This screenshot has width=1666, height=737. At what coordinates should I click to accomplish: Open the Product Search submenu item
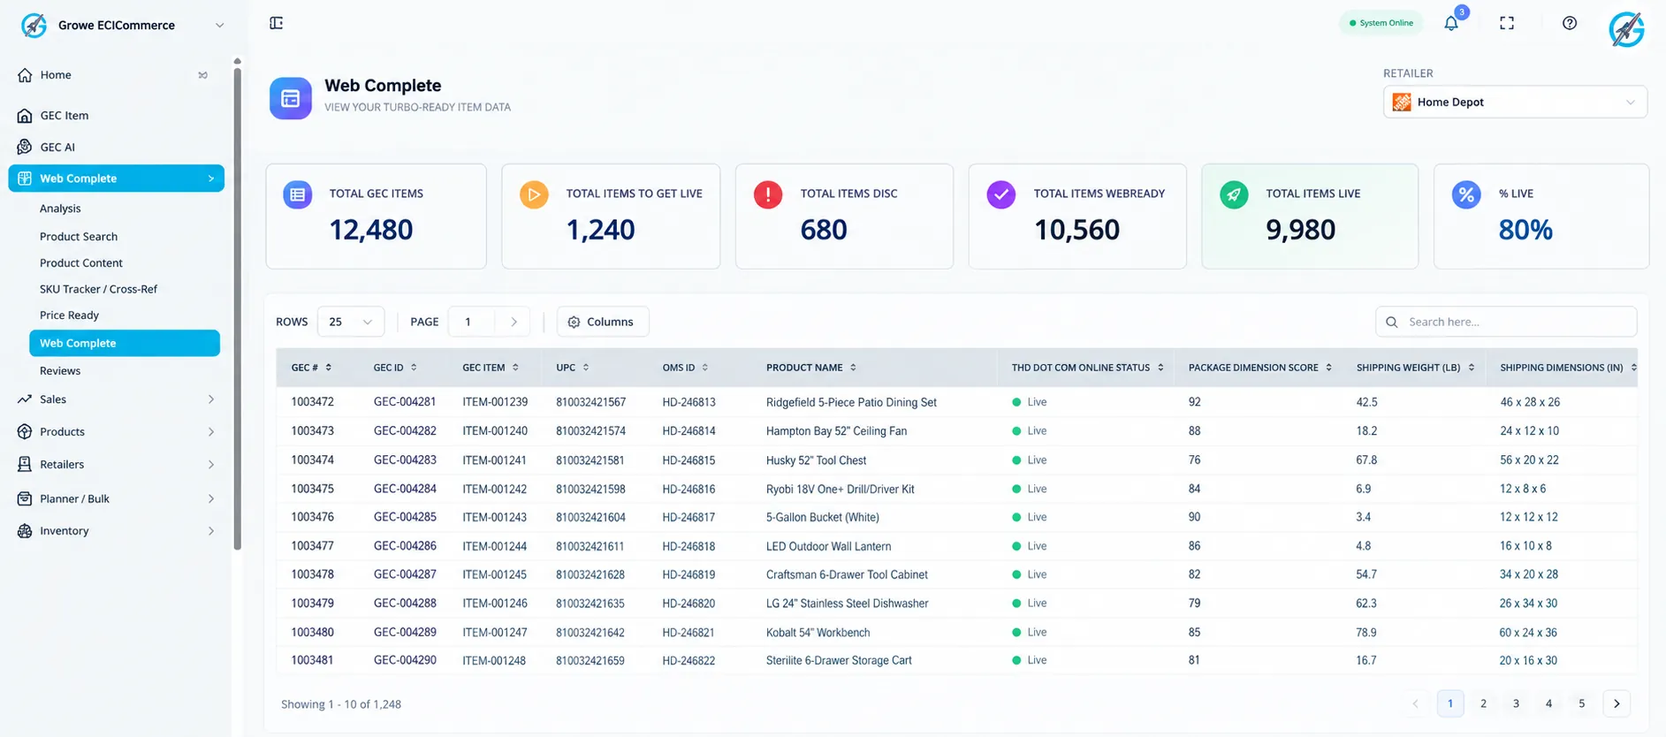(x=79, y=237)
